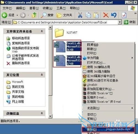Click the Undo arrow toolbar icon
The height and width of the screenshot is (134, 138).
click(x=114, y=15)
